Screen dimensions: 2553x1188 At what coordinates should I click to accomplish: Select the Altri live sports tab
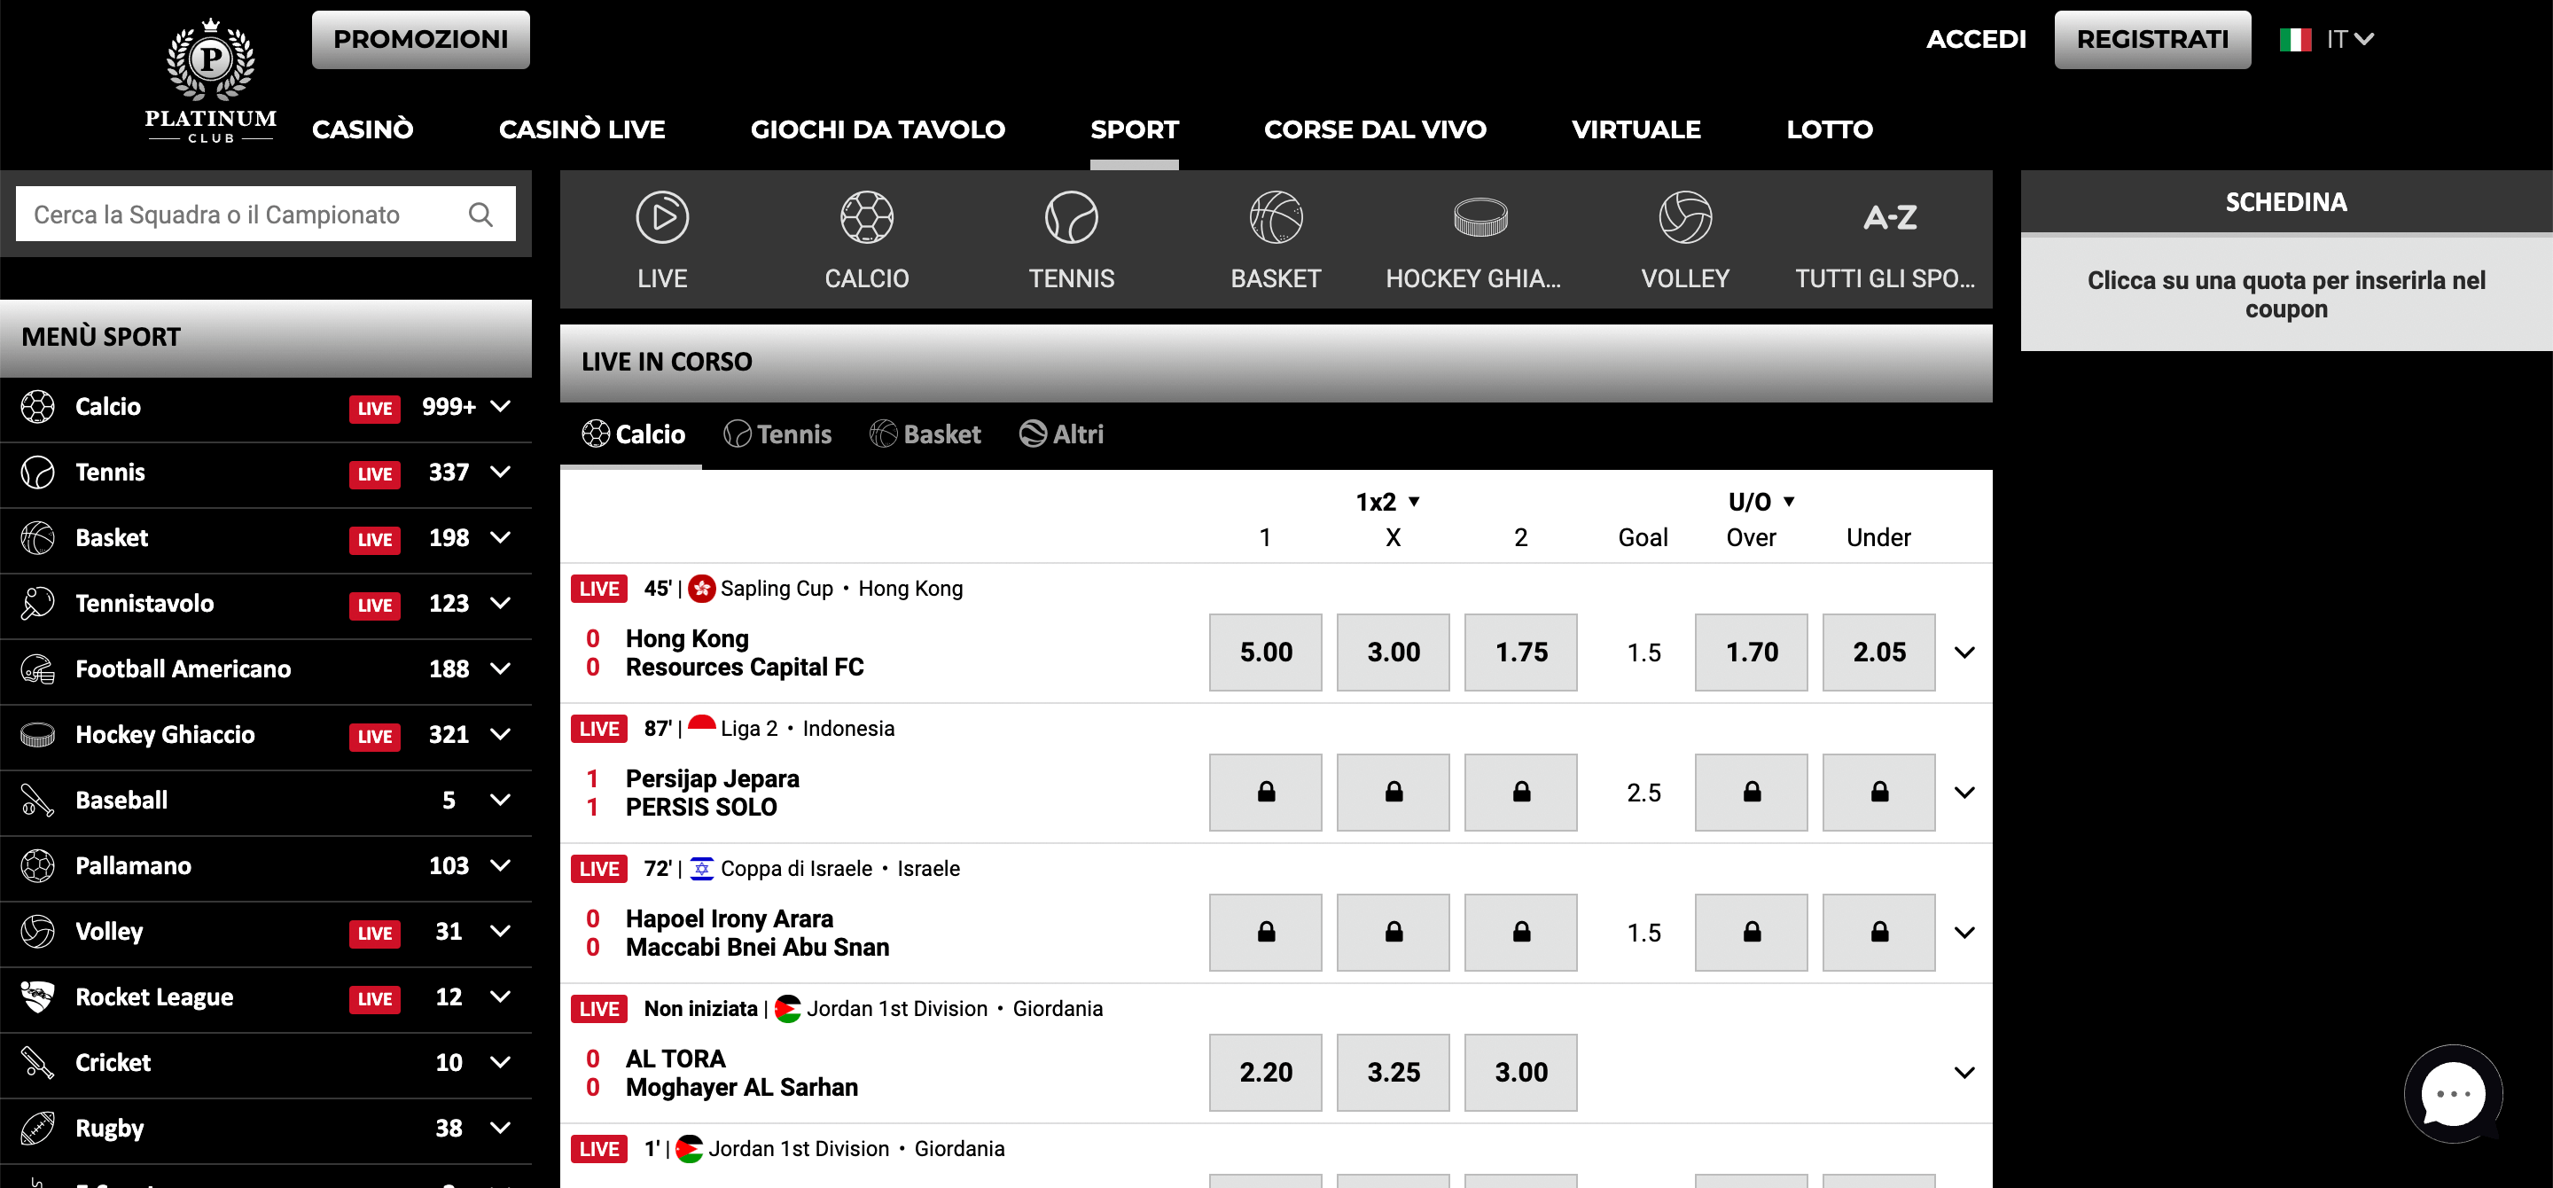pyautogui.click(x=1060, y=431)
